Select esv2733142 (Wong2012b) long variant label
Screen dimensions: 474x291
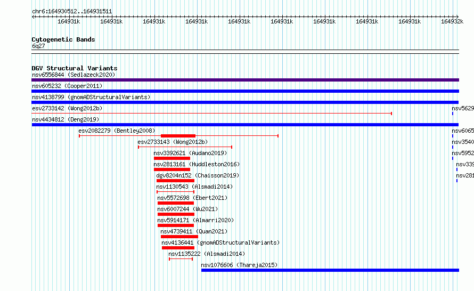(x=67, y=108)
